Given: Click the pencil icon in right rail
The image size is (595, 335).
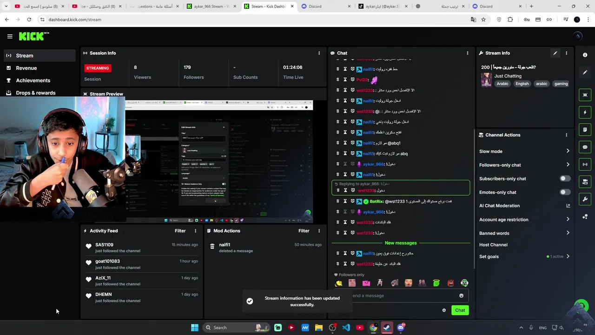Looking at the screenshot, I should pos(585,72).
